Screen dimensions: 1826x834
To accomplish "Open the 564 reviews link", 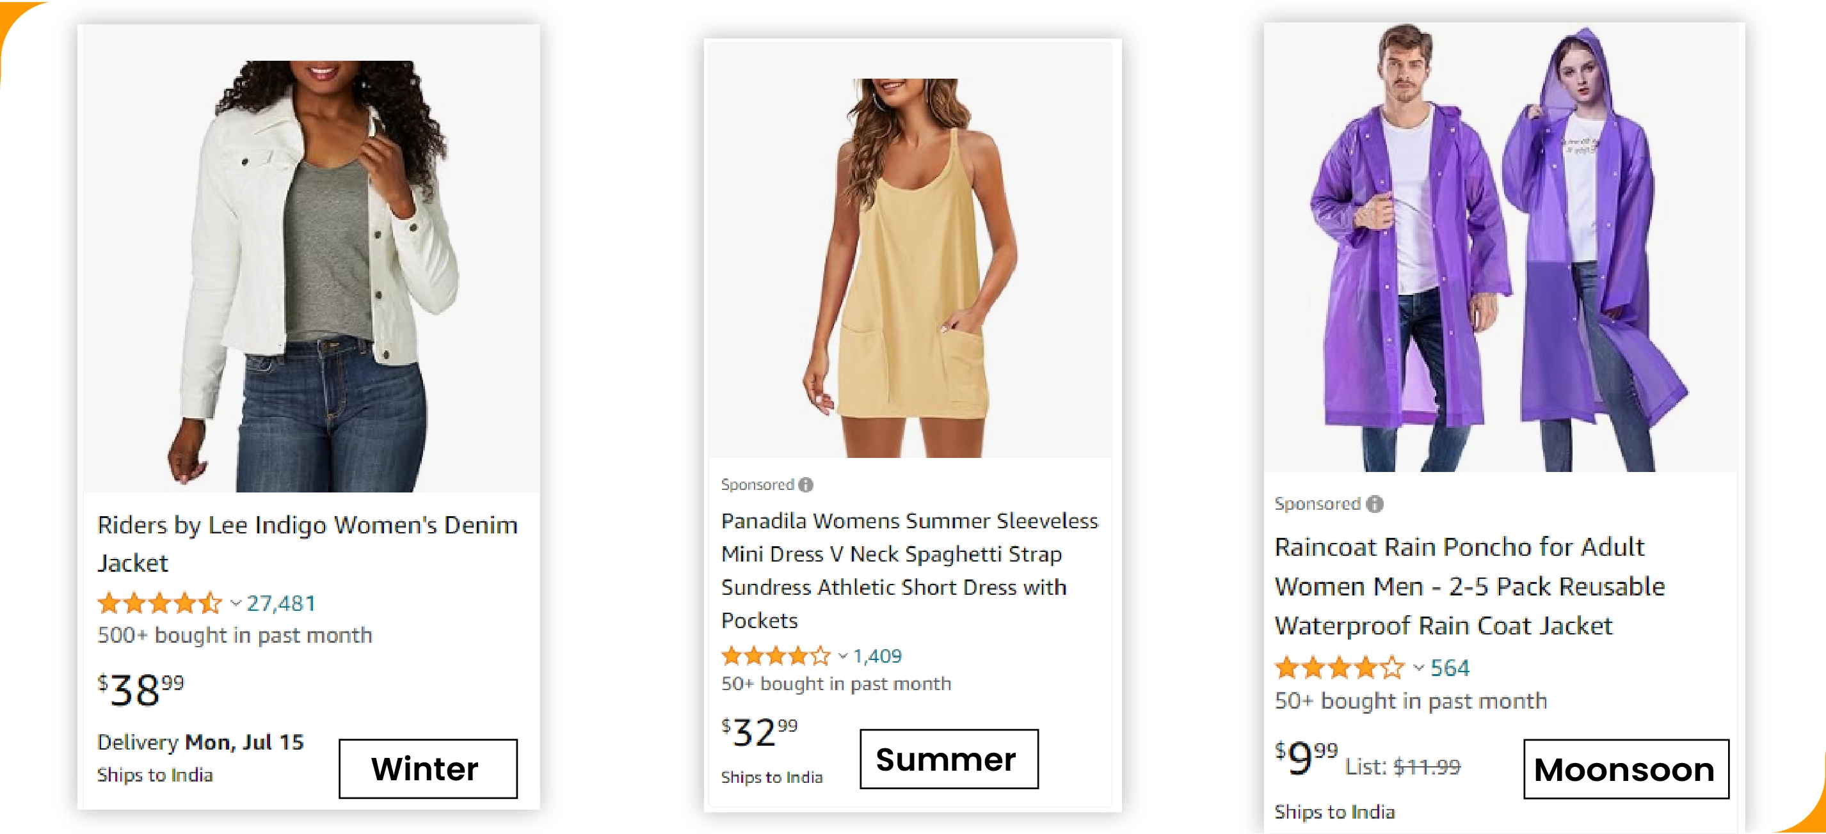I will tap(1450, 668).
